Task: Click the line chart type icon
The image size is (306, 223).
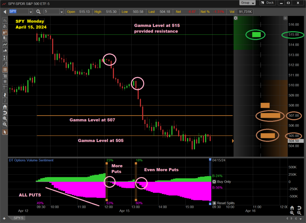Action: click(x=5, y=44)
